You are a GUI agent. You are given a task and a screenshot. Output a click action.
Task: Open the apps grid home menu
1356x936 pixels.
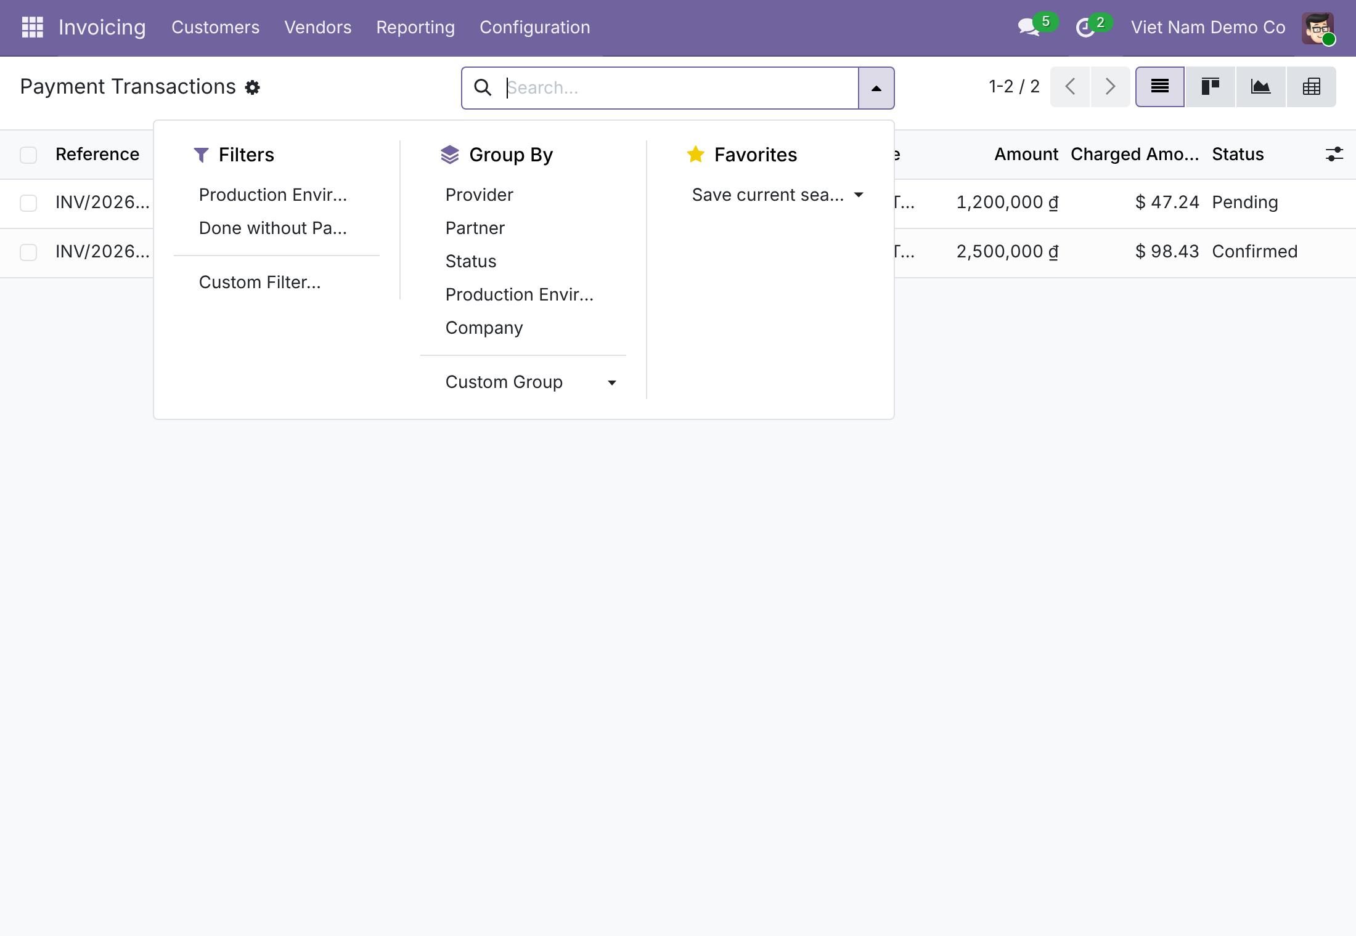(32, 27)
